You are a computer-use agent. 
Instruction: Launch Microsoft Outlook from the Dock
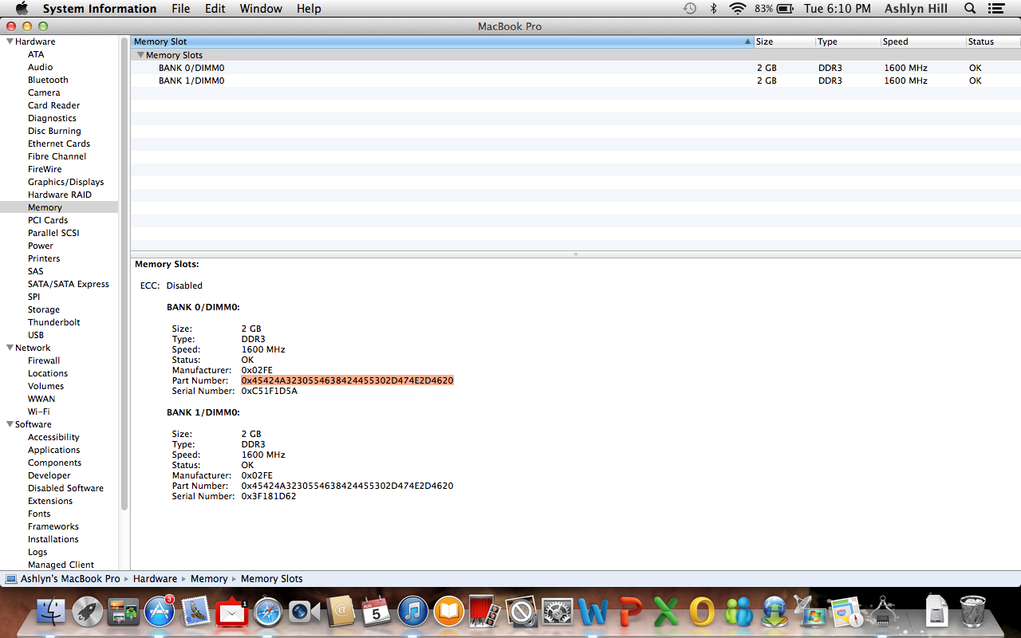(x=702, y=612)
